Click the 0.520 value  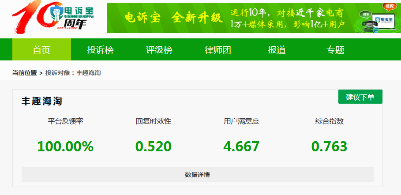154,146
